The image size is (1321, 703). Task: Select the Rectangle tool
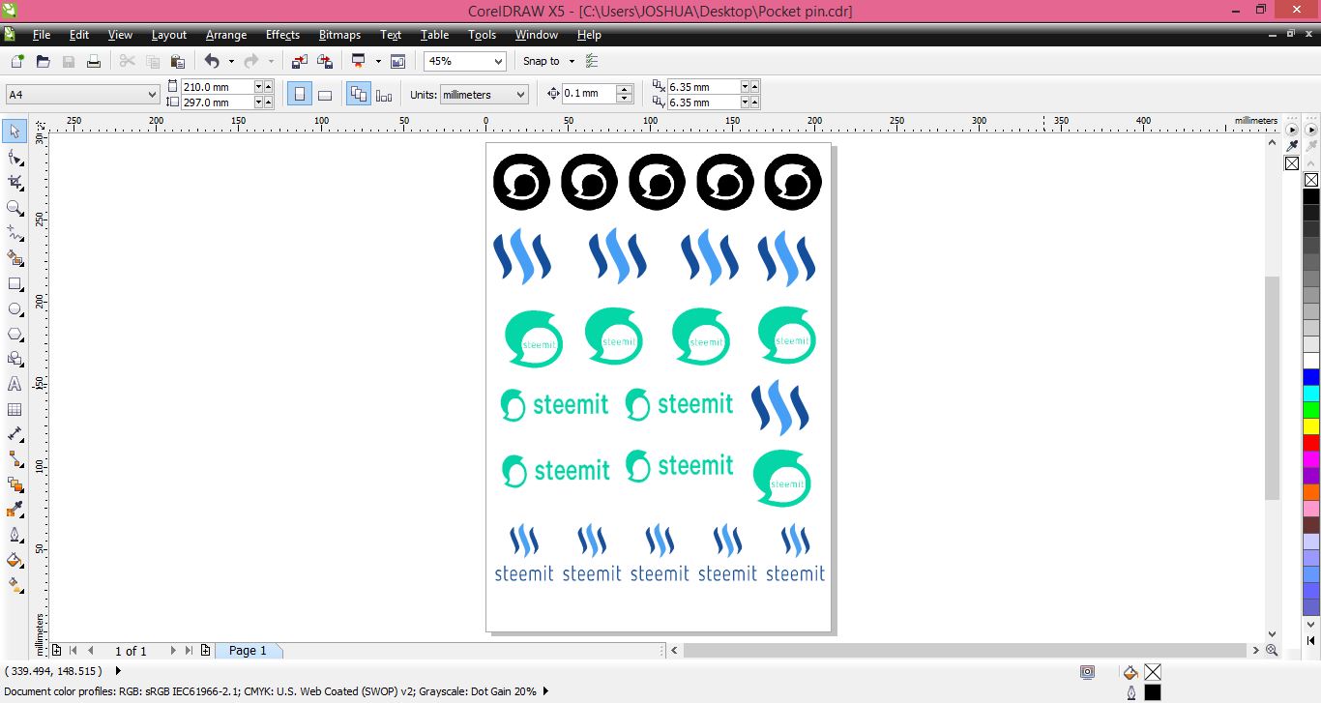coord(15,283)
